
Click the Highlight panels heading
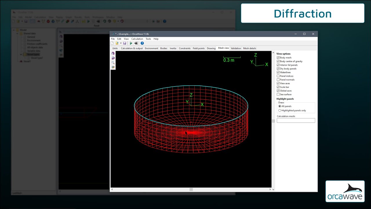point(285,99)
